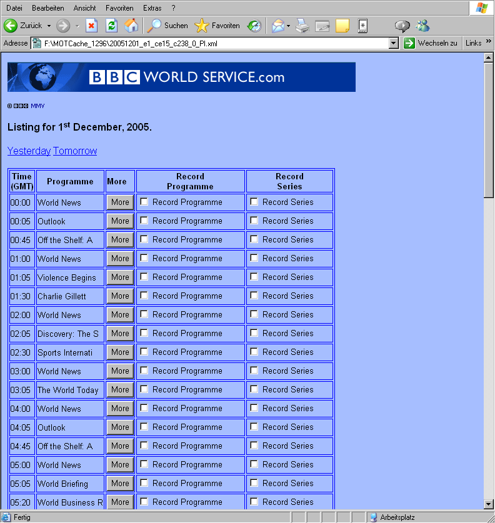495x523 pixels.
Task: Click the 02:00 time cell
Action: click(22, 315)
